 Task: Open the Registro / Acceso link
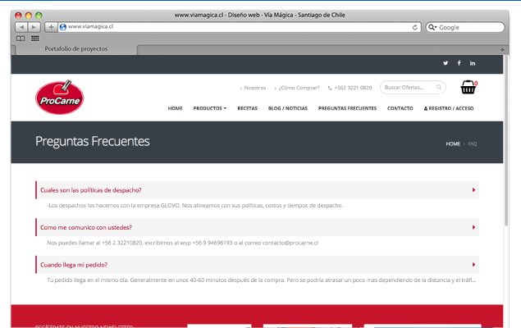(448, 108)
